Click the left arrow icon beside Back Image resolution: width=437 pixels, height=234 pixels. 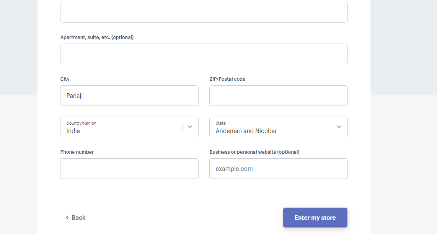point(67,218)
